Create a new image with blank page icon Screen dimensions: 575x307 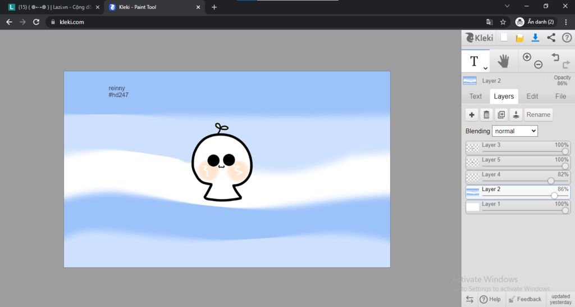(504, 38)
